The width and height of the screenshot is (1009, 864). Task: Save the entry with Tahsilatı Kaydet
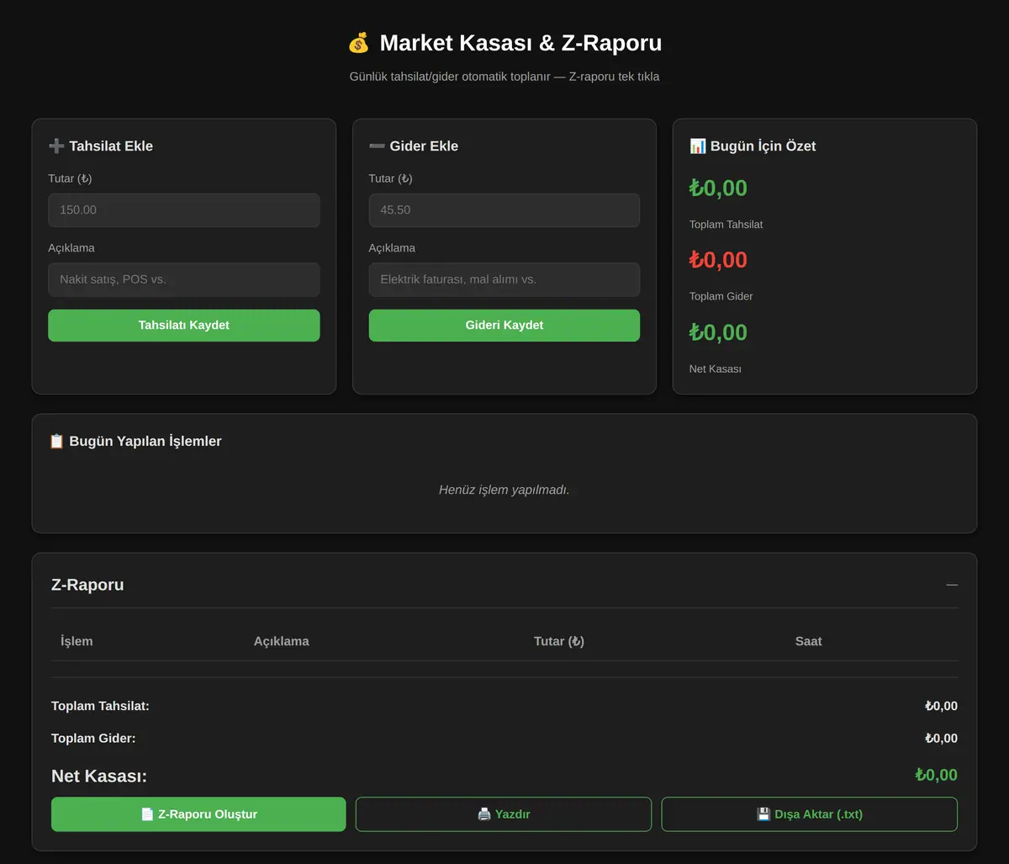coord(184,326)
